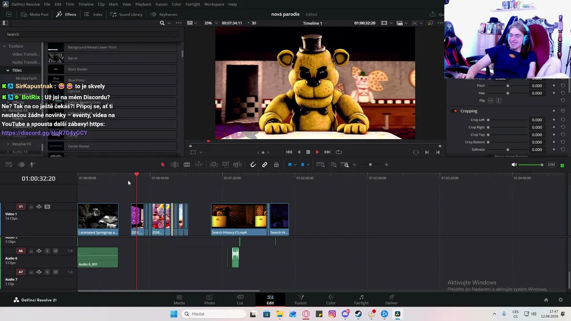
Task: Open the flag color dropdown arrow
Action: pos(295,165)
